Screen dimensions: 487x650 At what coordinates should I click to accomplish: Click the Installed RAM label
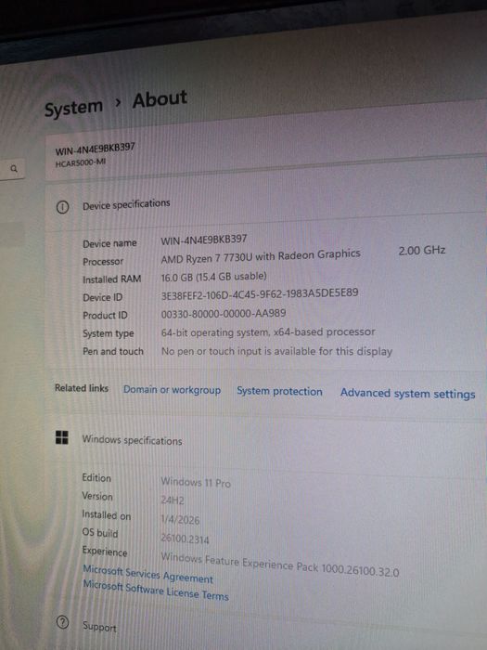(x=112, y=279)
